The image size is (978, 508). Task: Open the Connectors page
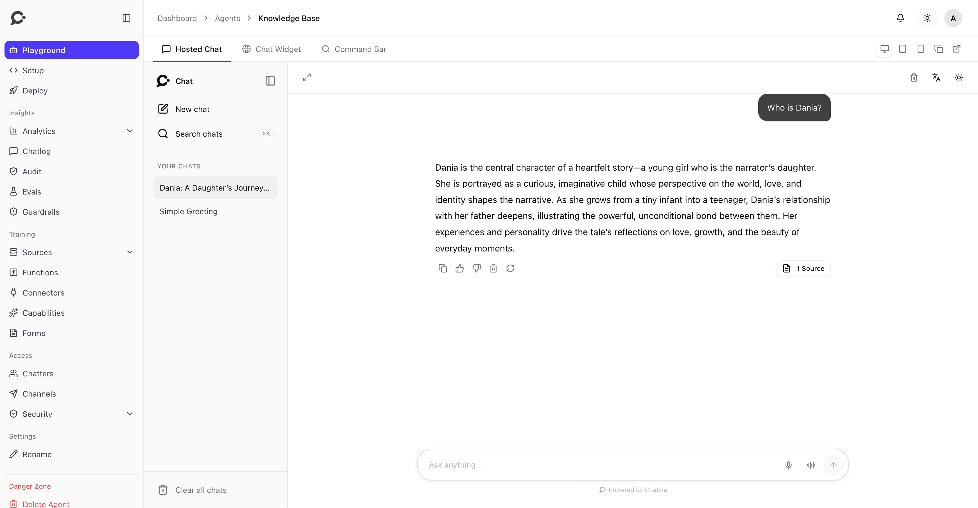pos(71,293)
